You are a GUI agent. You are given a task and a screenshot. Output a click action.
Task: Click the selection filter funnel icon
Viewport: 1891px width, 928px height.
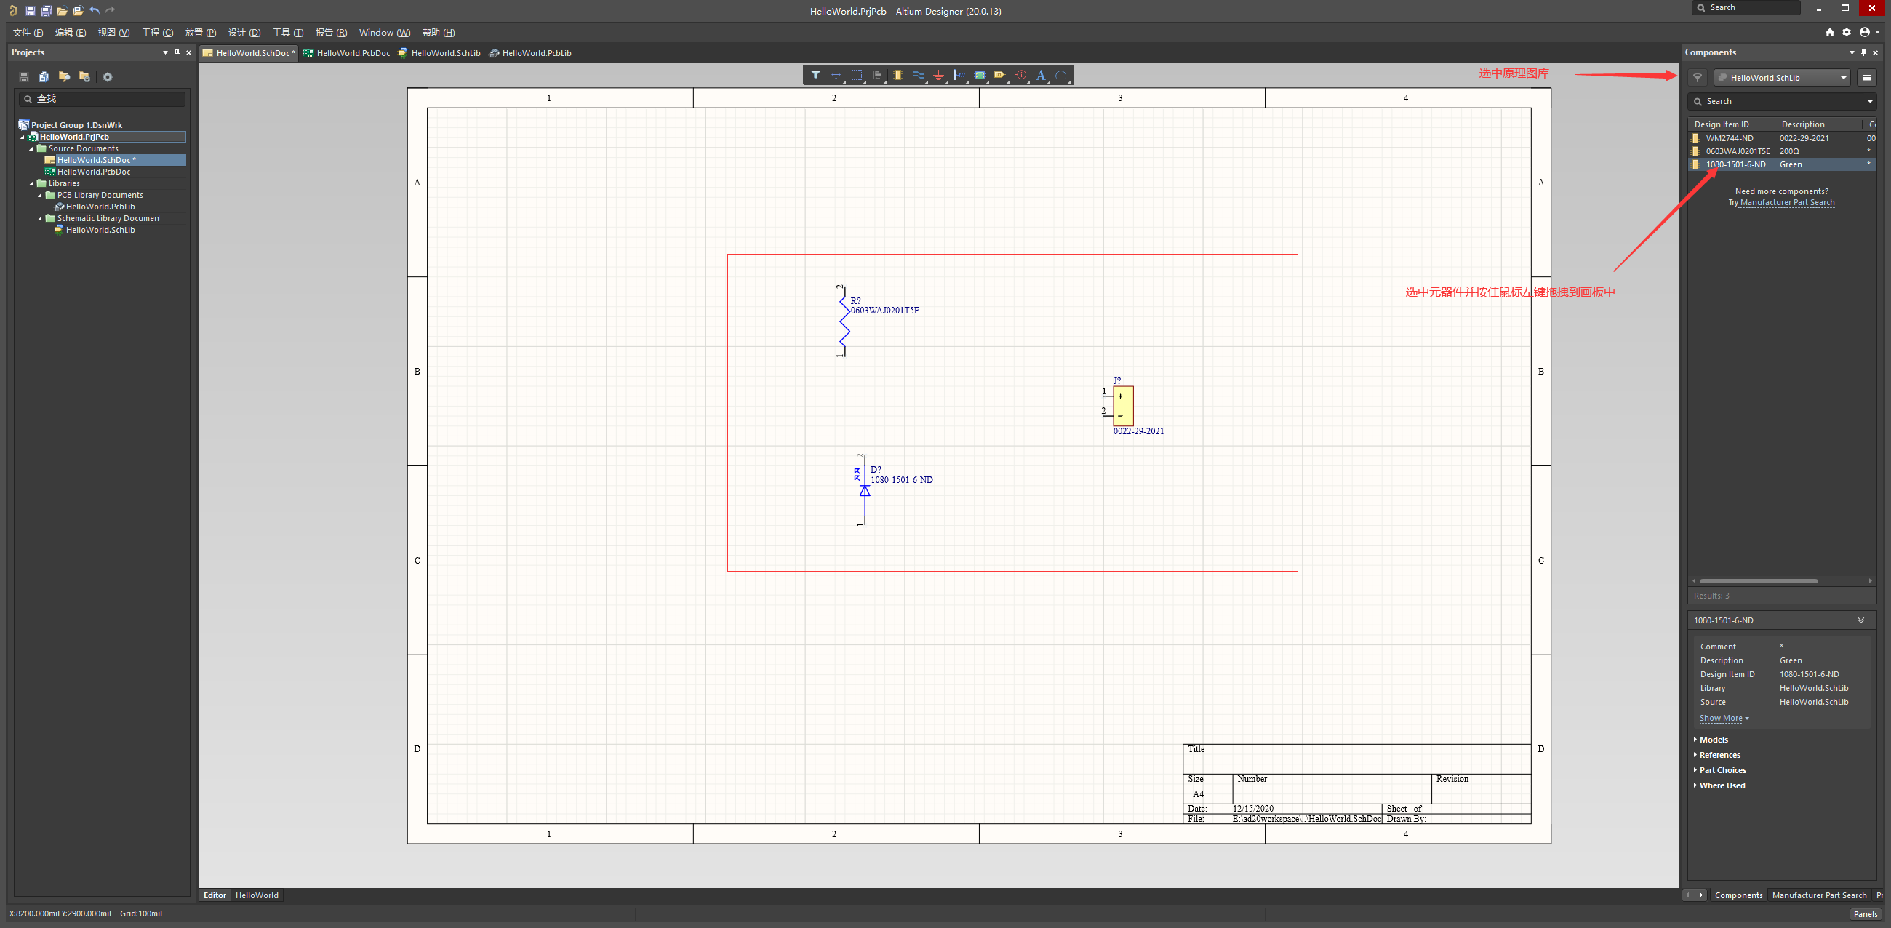[x=815, y=75]
